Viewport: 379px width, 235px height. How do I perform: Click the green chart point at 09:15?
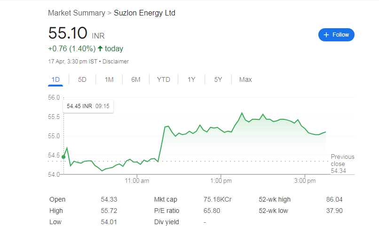pyautogui.click(x=63, y=157)
